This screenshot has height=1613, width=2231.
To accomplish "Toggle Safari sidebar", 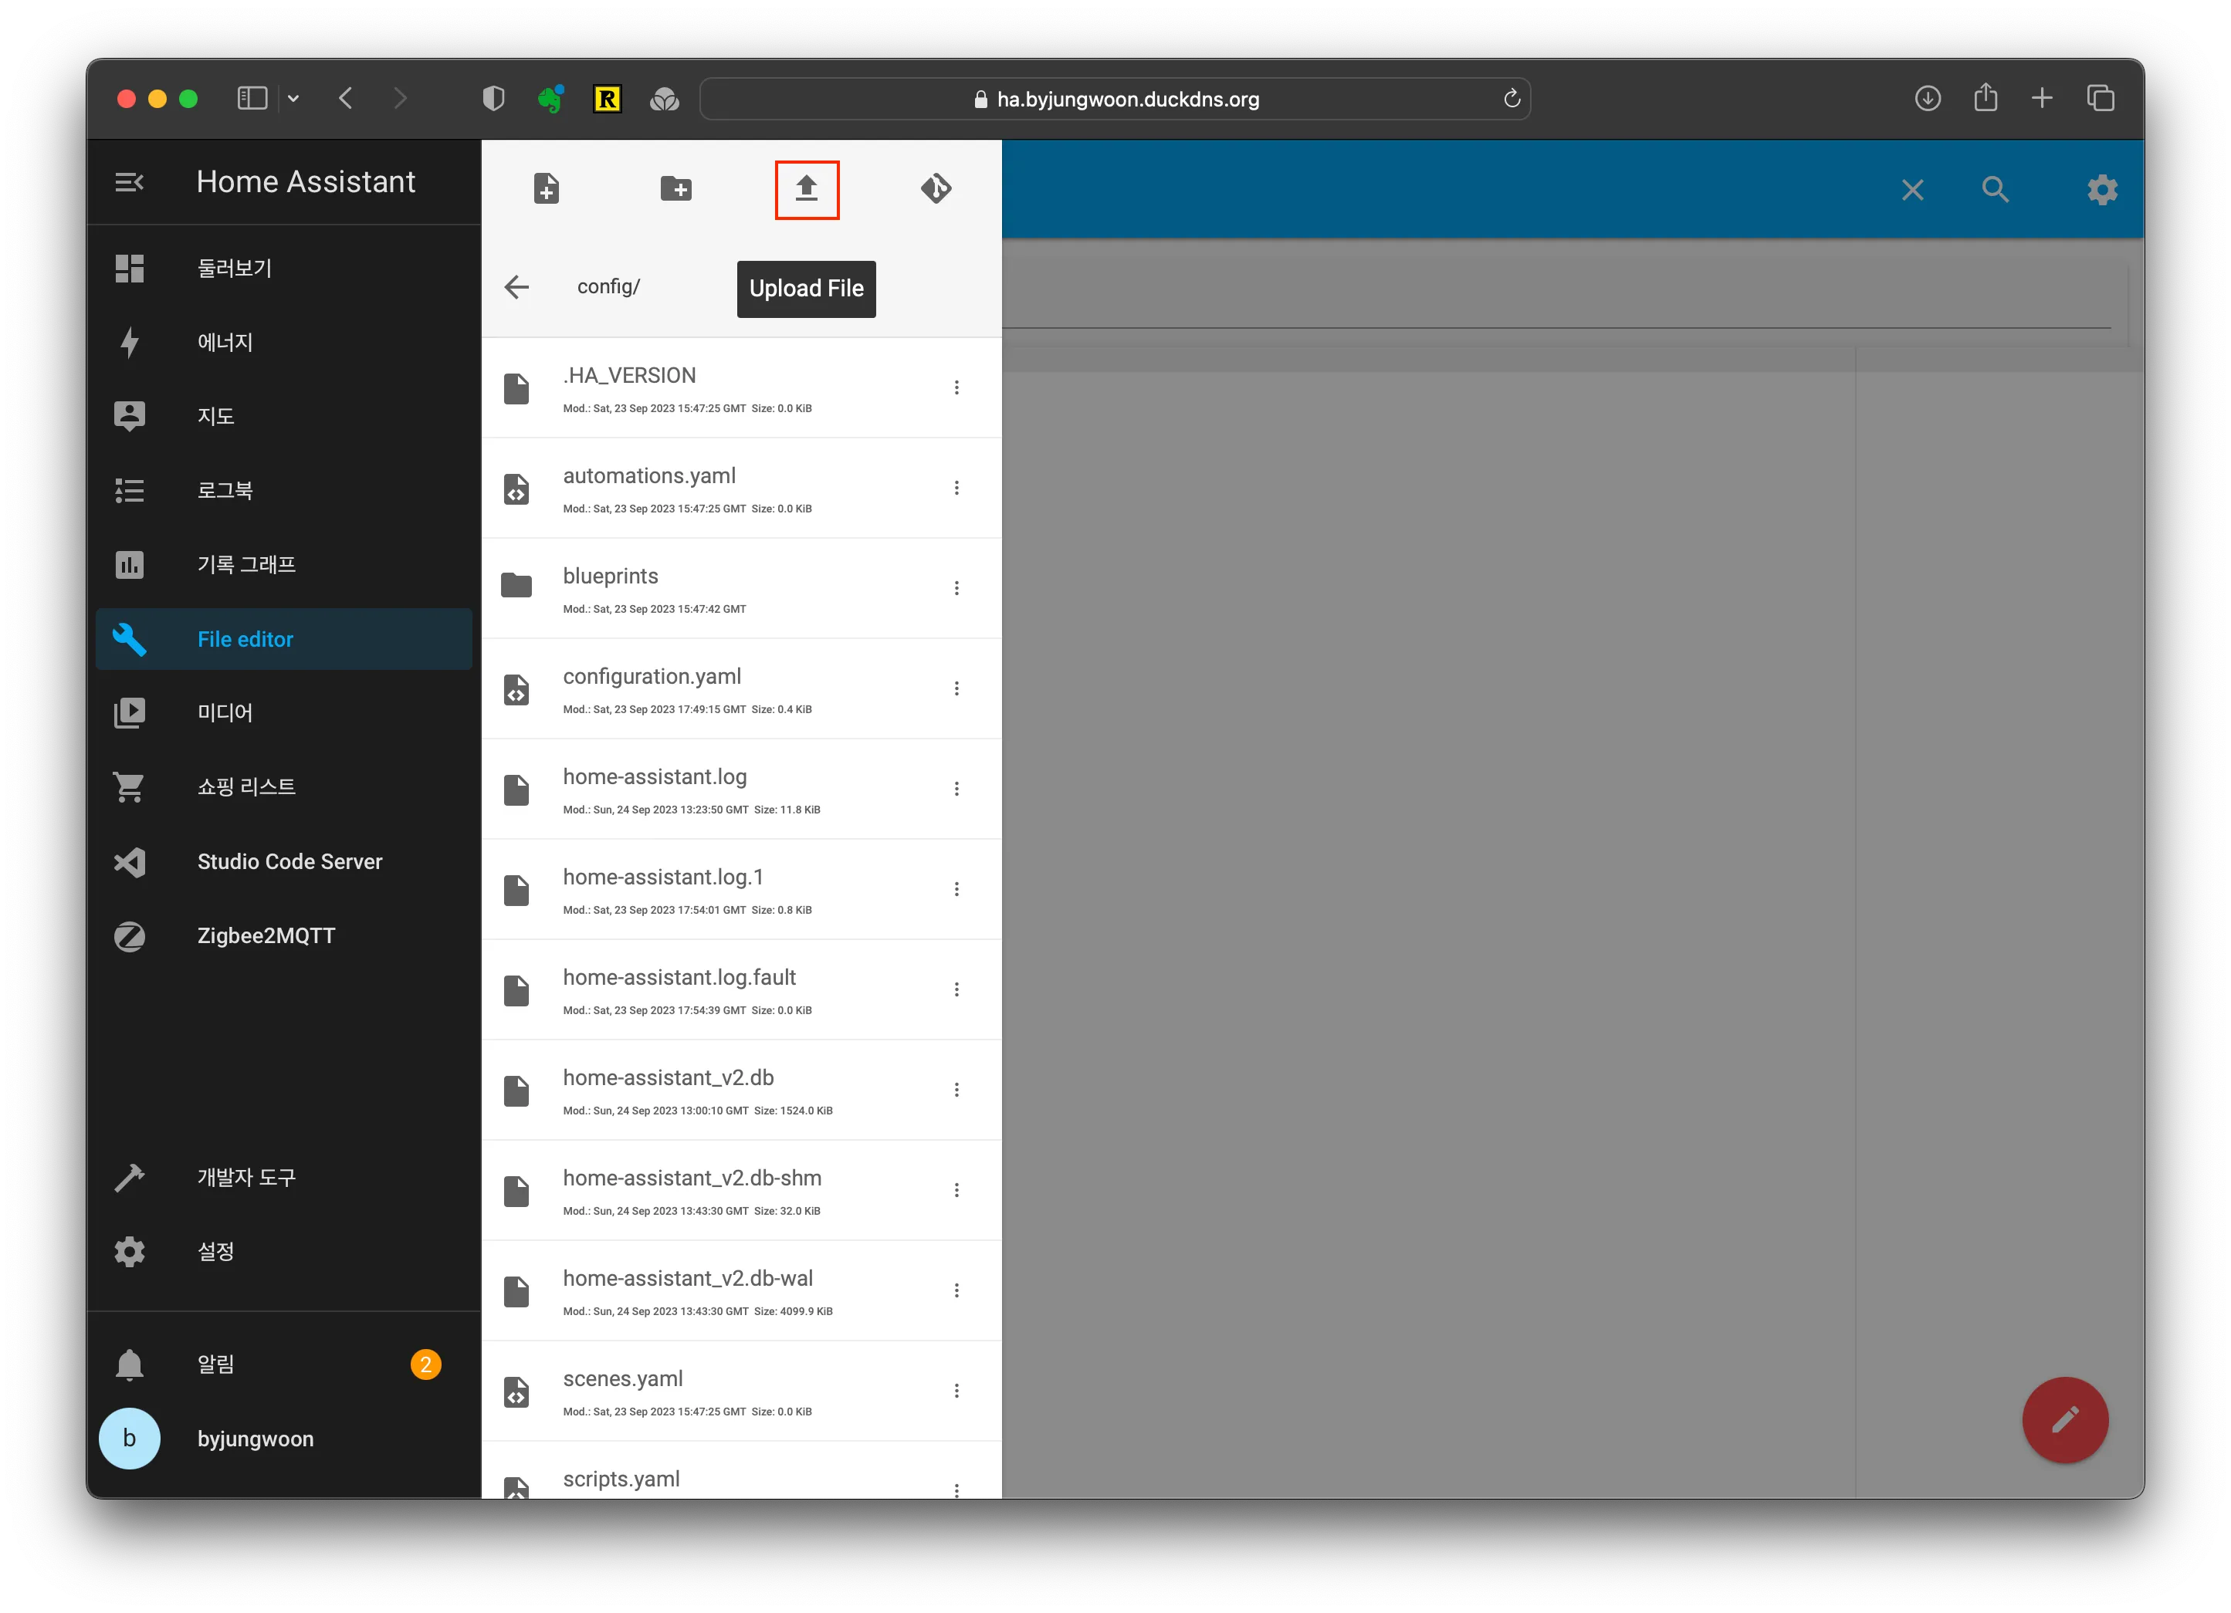I will pos(252,98).
